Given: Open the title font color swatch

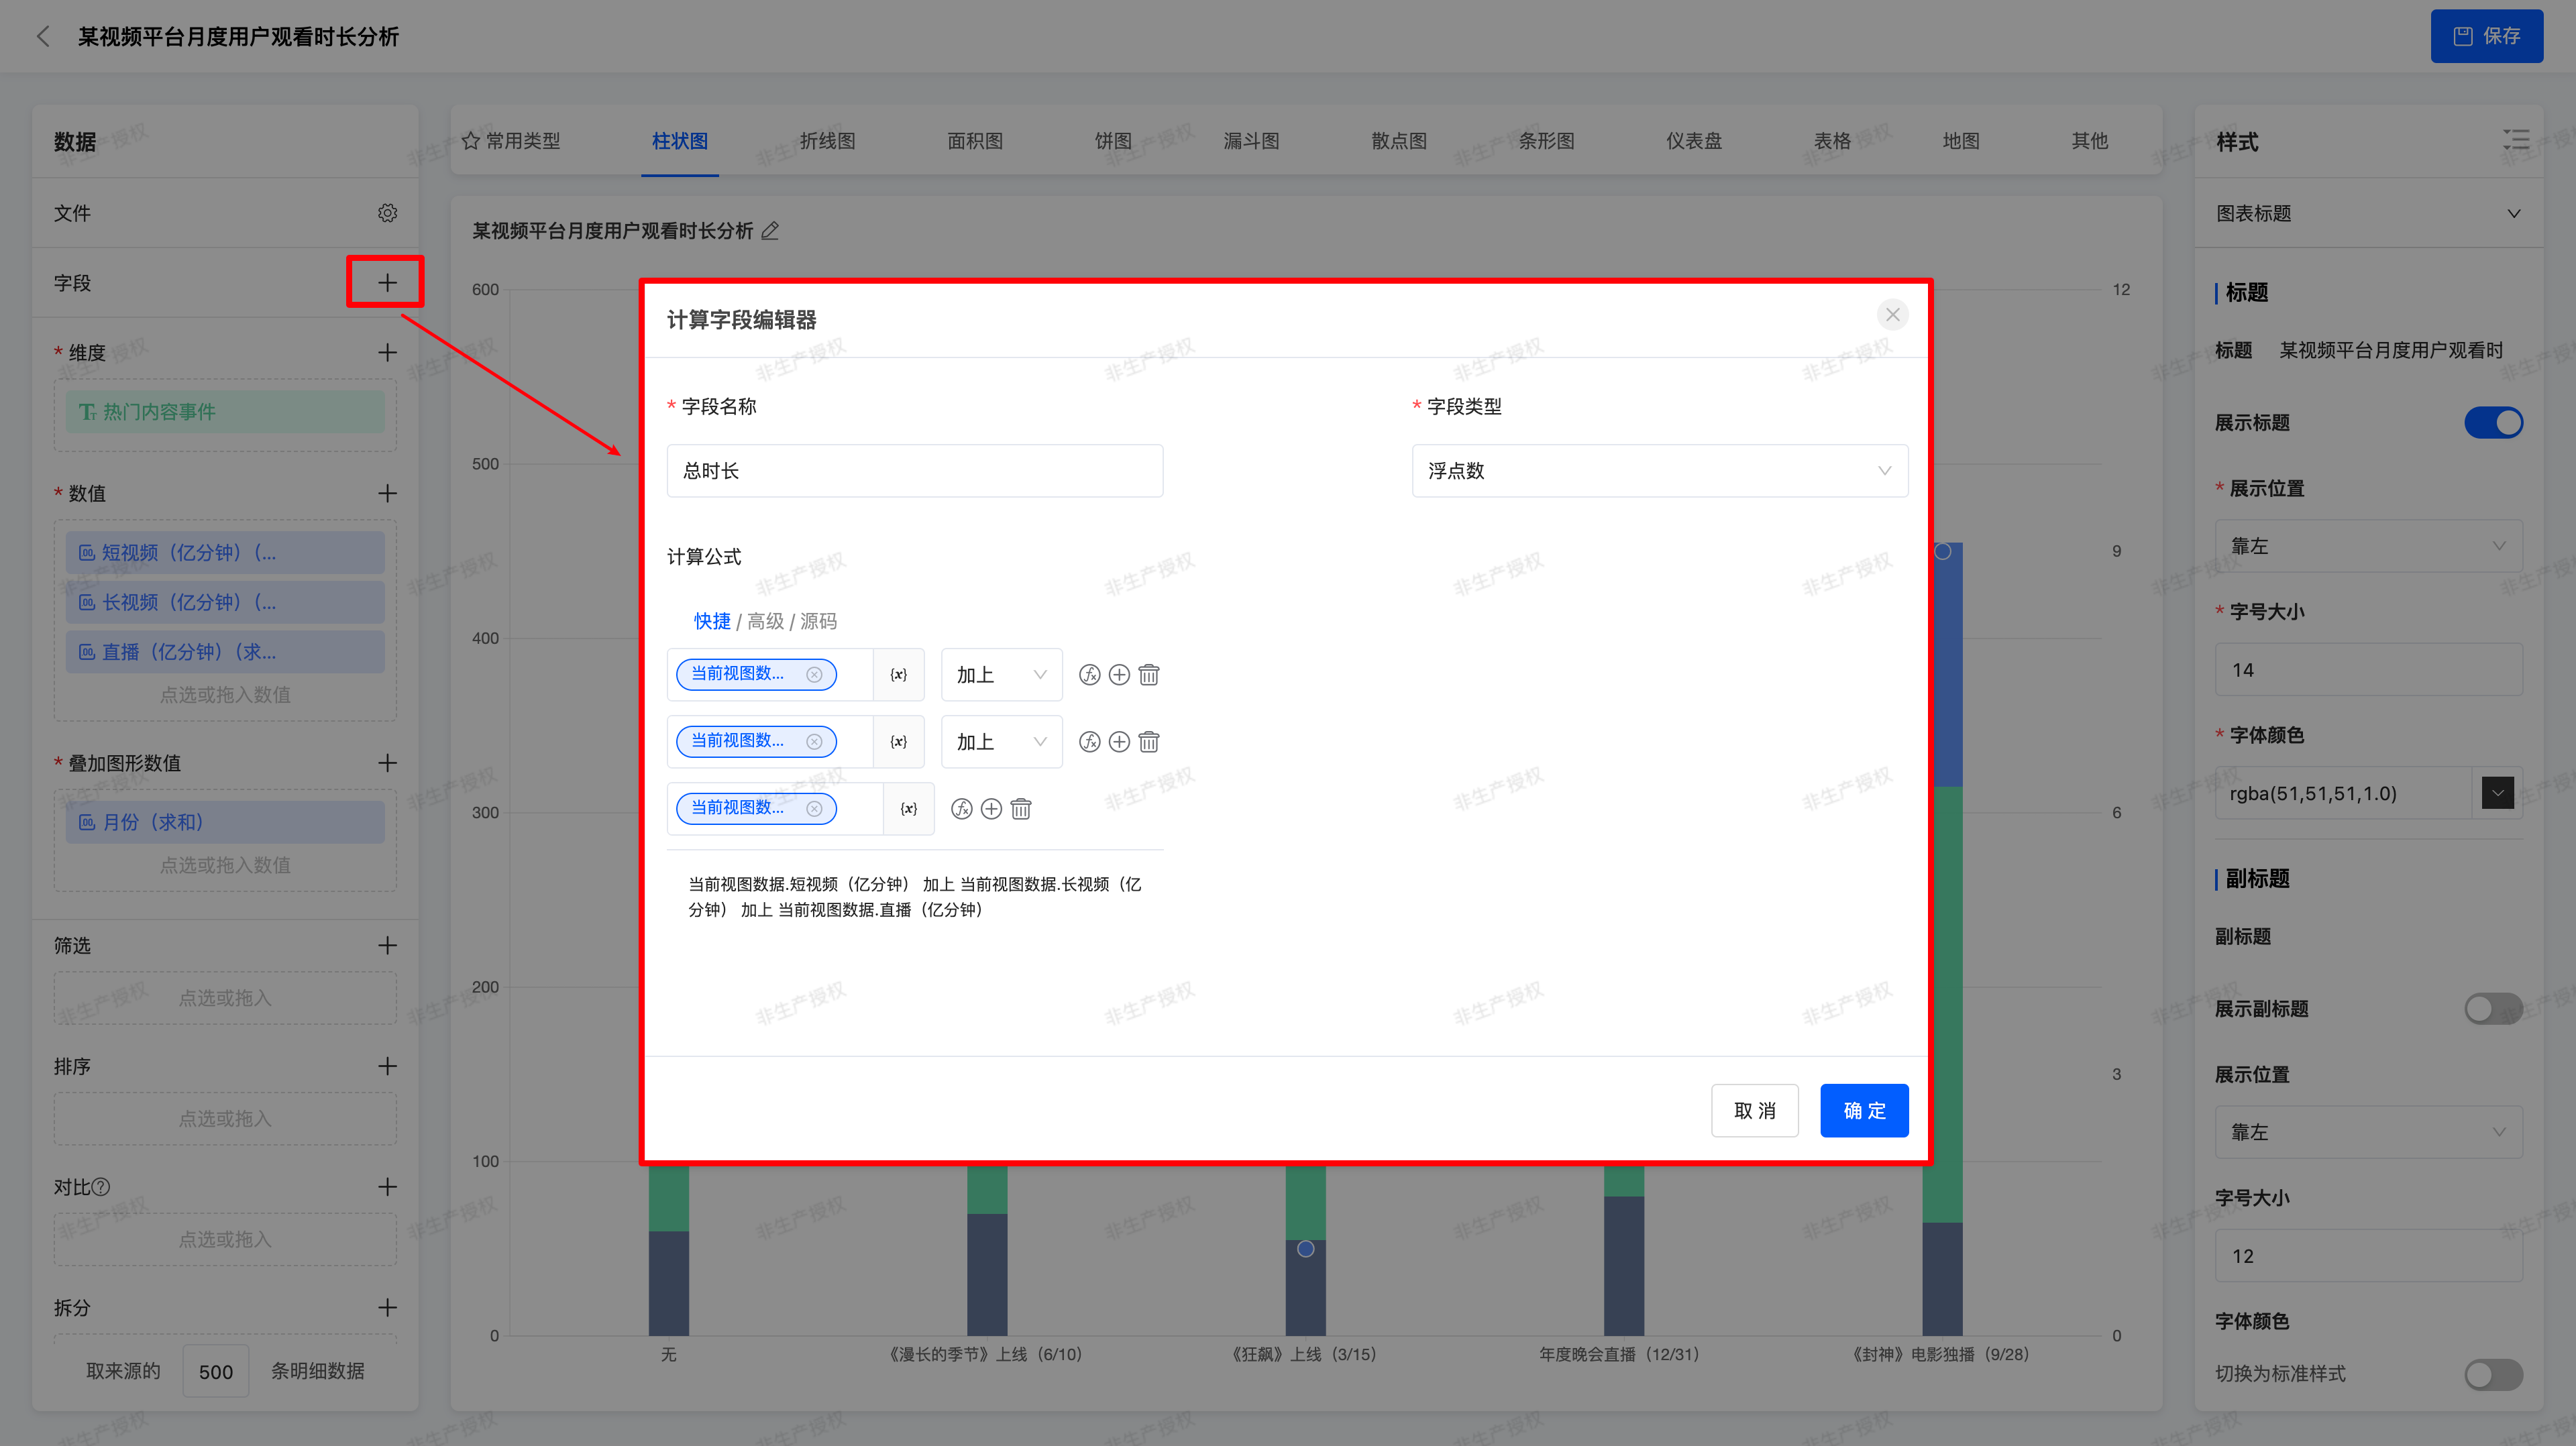Looking at the screenshot, I should [x=2497, y=793].
